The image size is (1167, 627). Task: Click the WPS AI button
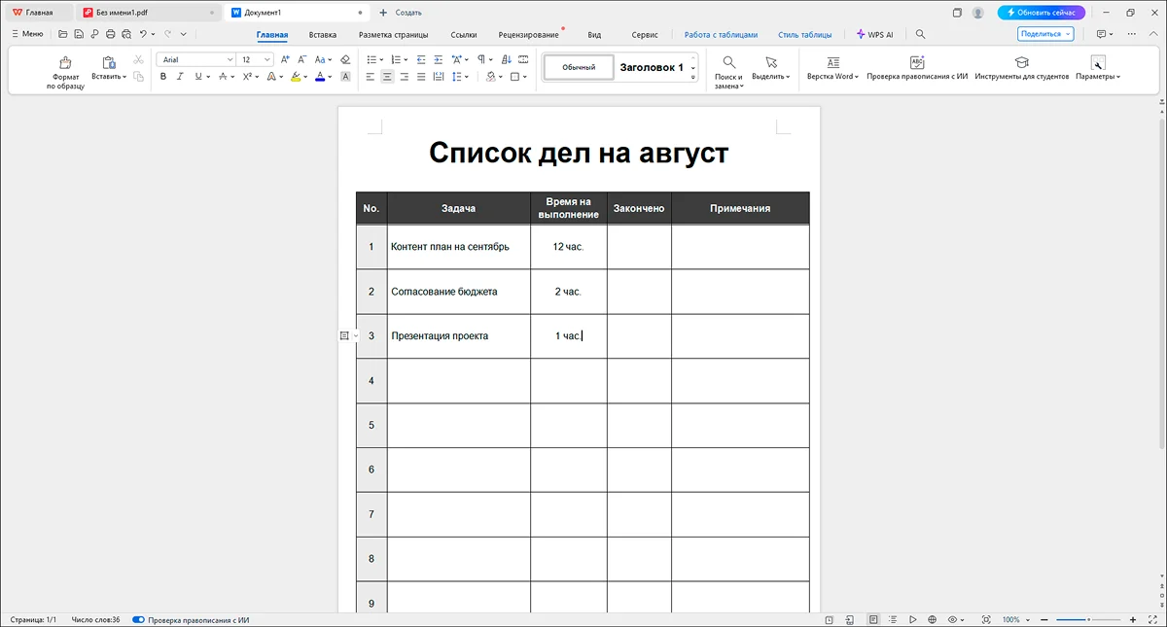[874, 34]
